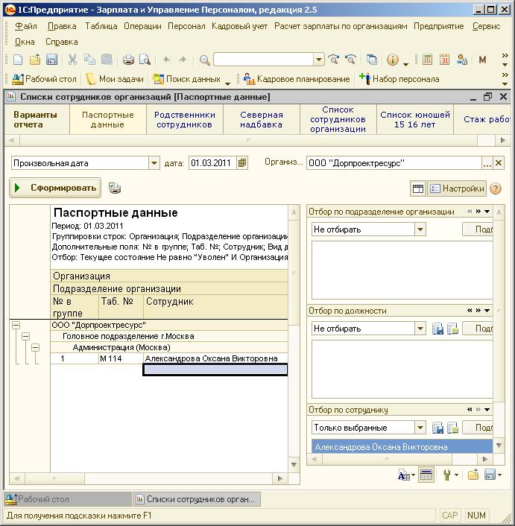Click the yellow help question mark icon

(496, 188)
